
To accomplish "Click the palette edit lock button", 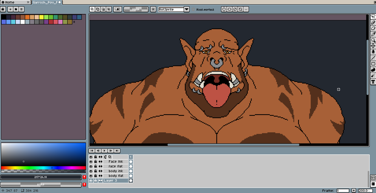I will [x=3, y=9].
